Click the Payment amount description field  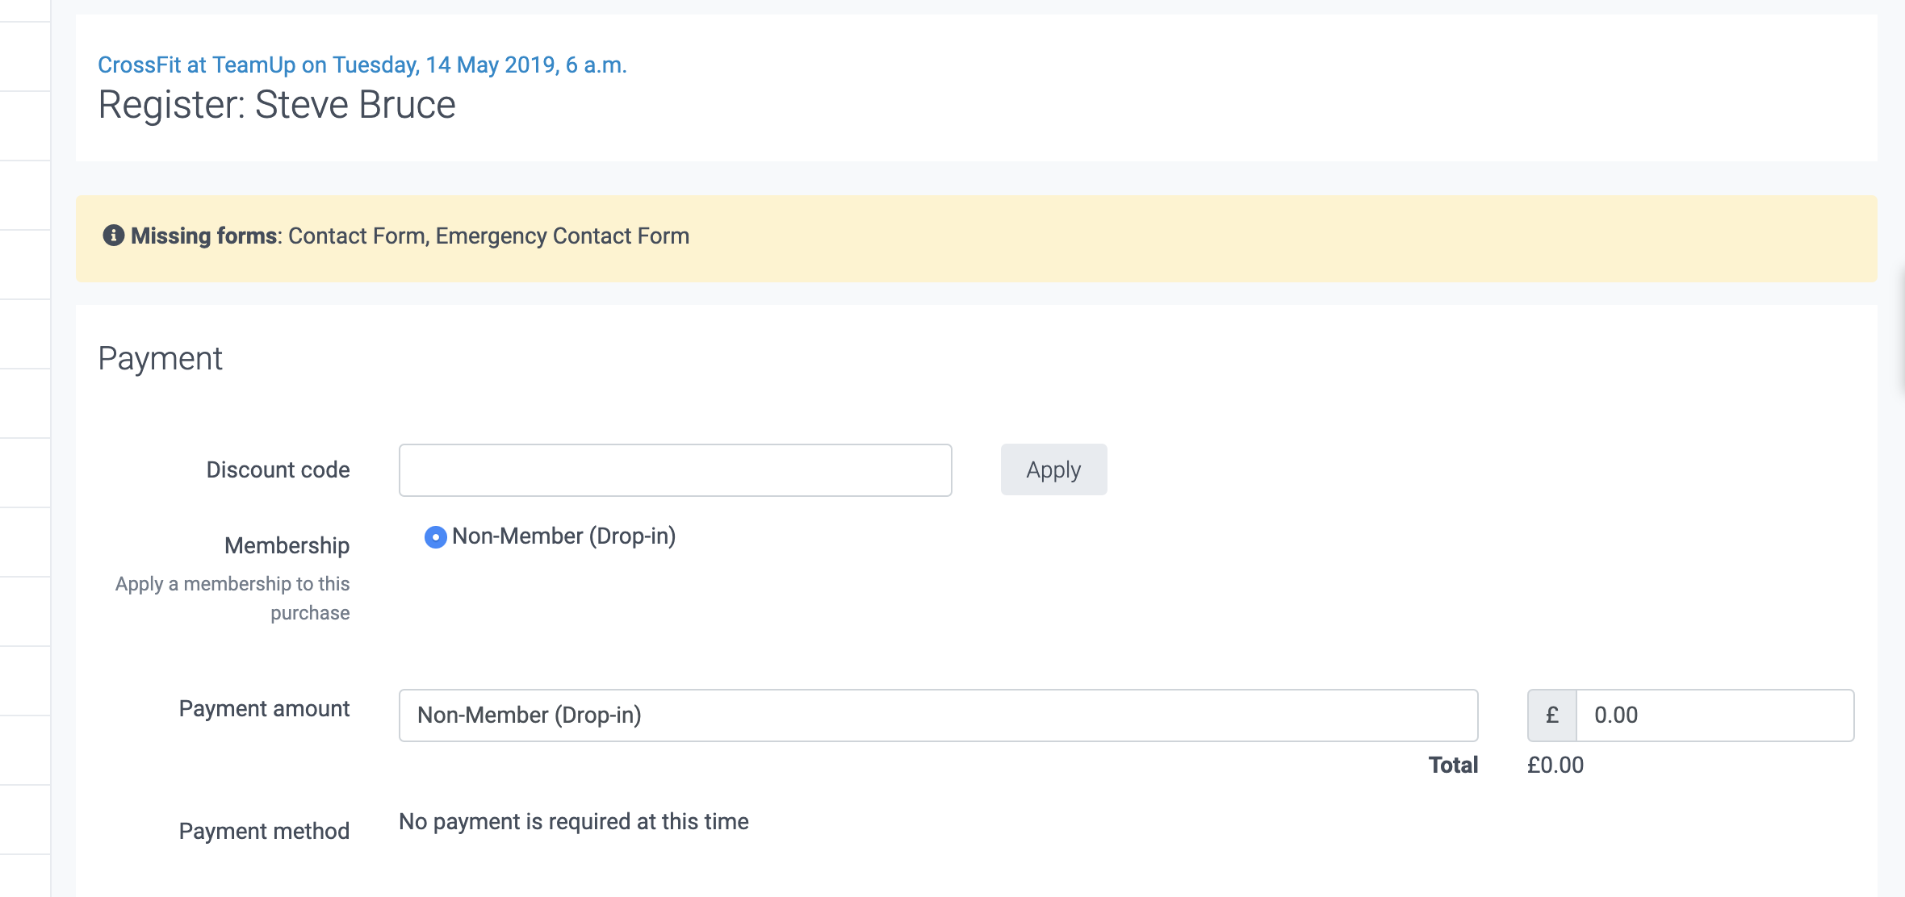tap(937, 716)
